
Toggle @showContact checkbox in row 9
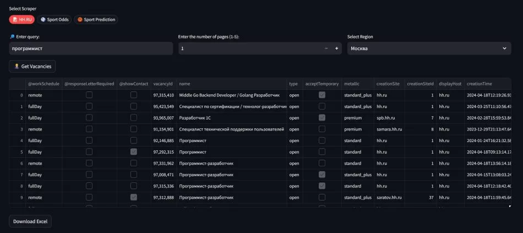133,197
